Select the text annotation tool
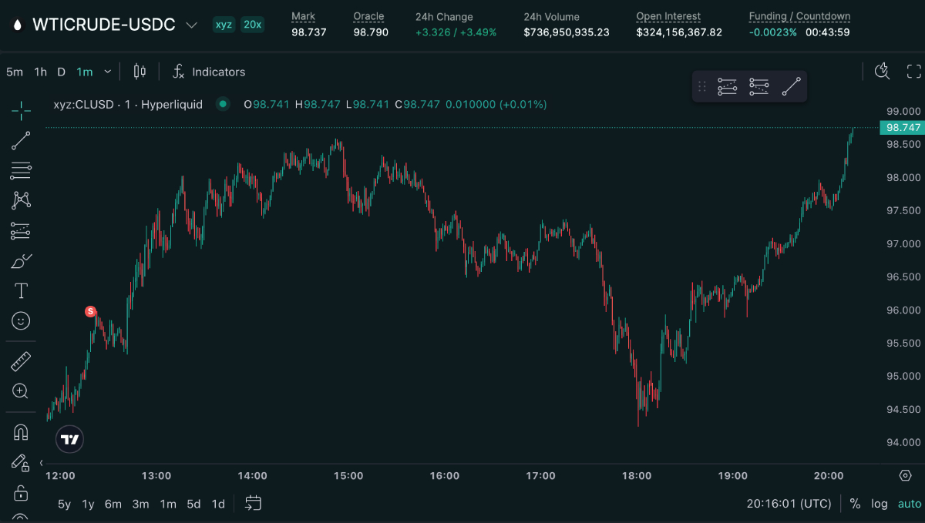Viewport: 925px width, 523px height. (21, 291)
